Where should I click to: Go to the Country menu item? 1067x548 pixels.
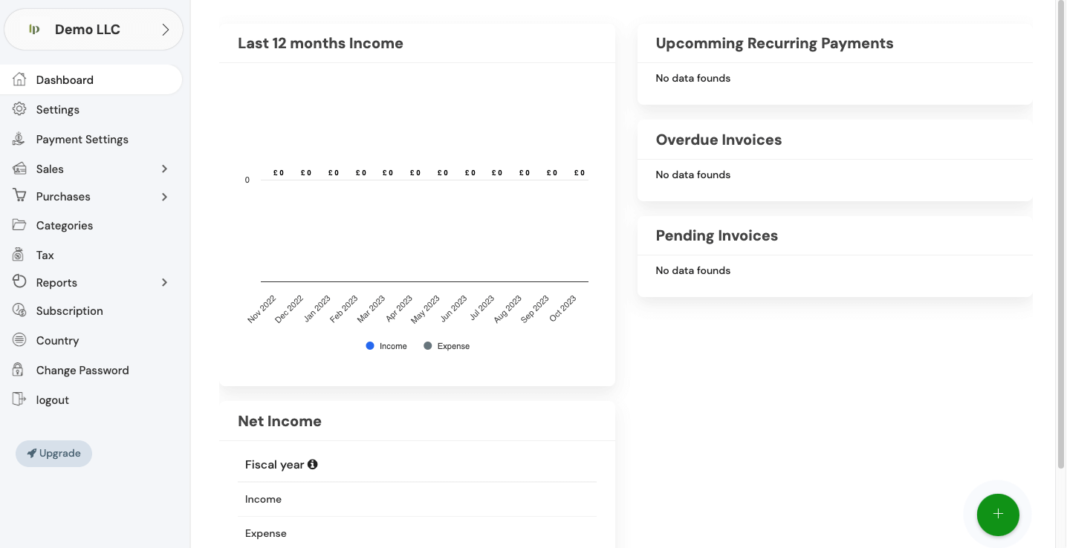tap(57, 340)
